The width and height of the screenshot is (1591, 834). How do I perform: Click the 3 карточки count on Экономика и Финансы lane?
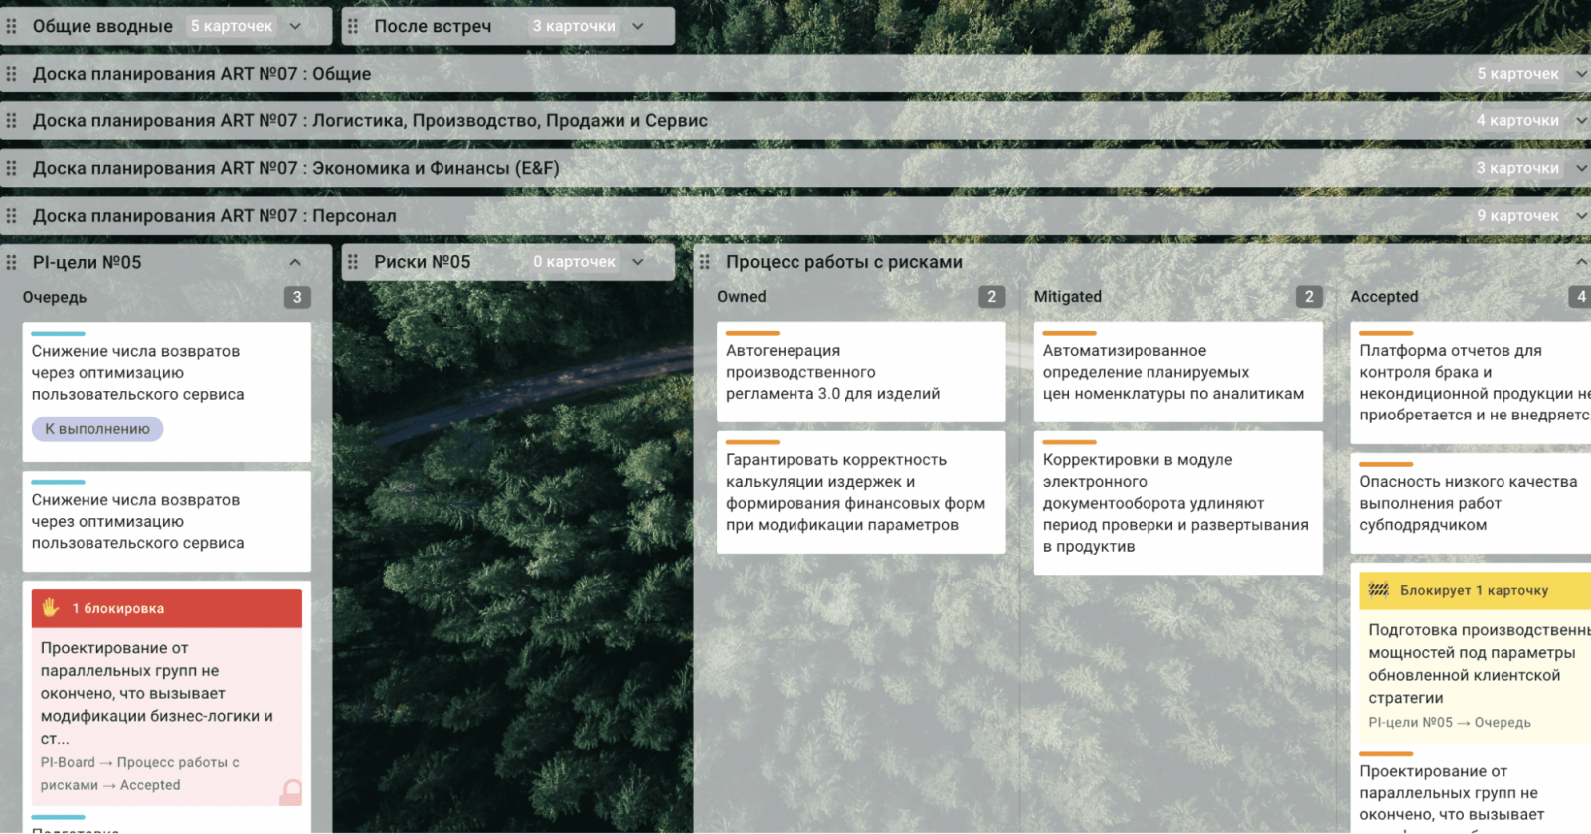pos(1518,168)
